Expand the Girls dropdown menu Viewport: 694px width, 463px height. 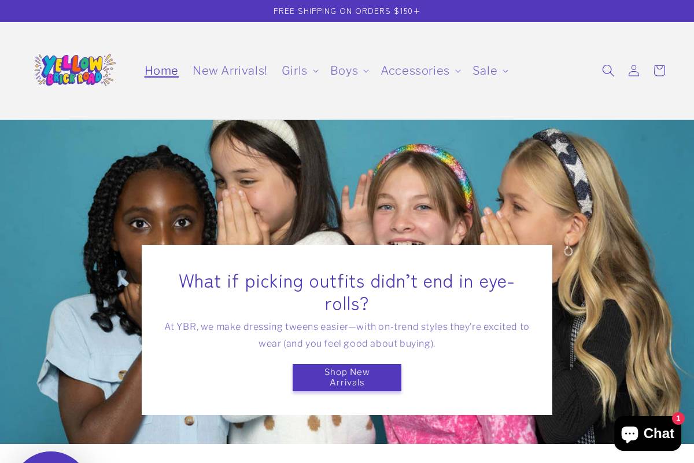(300, 71)
